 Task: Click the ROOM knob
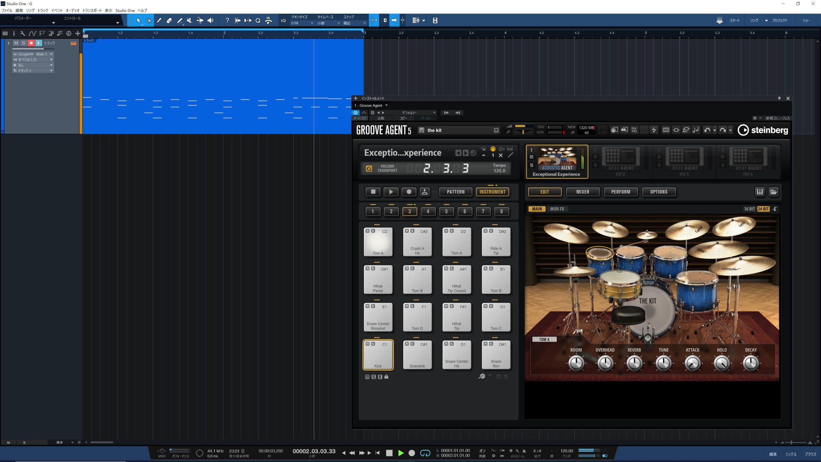click(x=576, y=363)
